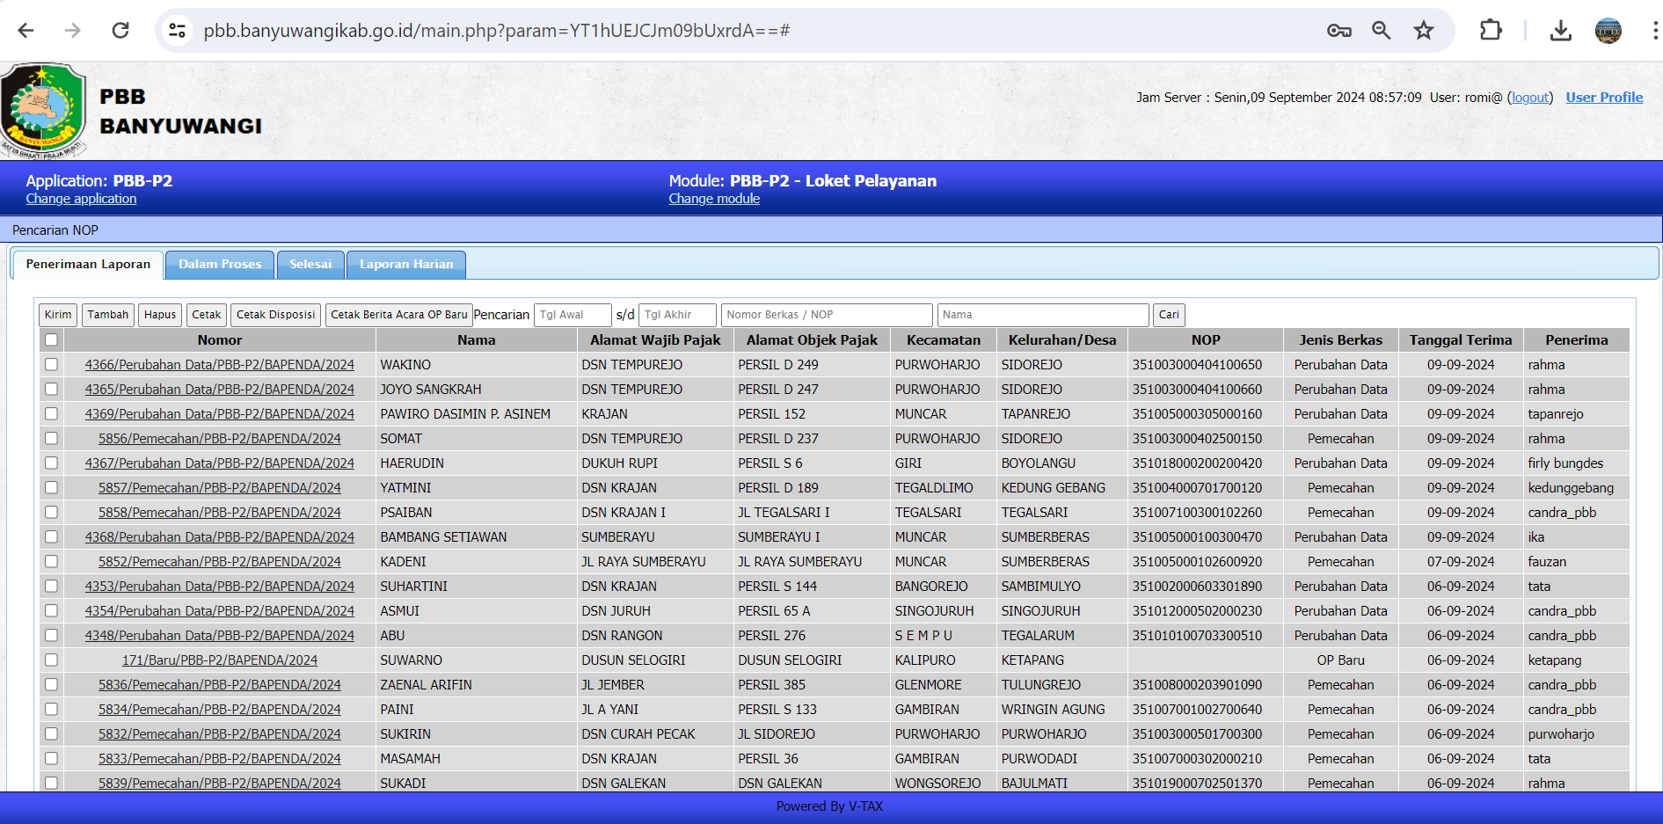The height and width of the screenshot is (824, 1663).
Task: Open the browser extensions menu
Action: (1491, 31)
